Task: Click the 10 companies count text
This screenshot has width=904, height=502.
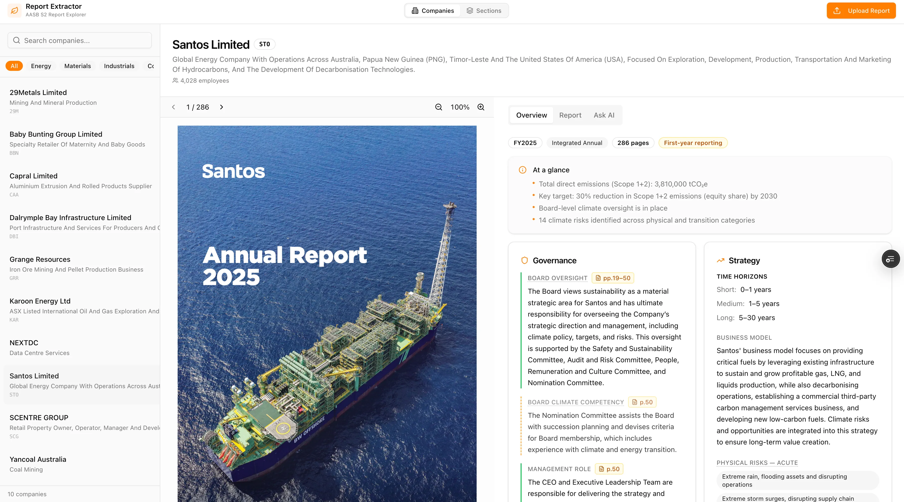Action: tap(27, 494)
